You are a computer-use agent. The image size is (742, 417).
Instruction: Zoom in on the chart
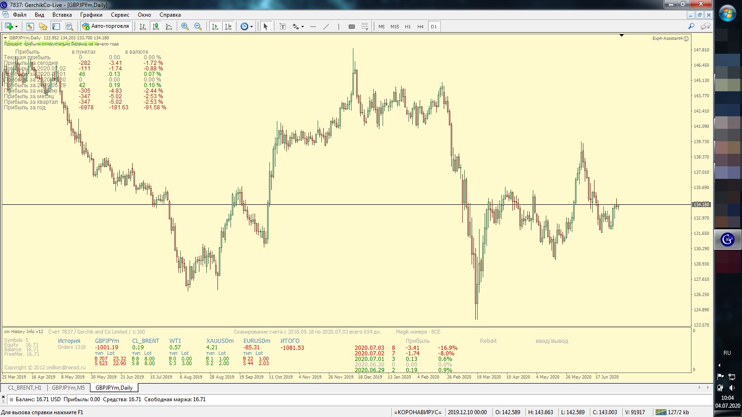click(x=185, y=26)
